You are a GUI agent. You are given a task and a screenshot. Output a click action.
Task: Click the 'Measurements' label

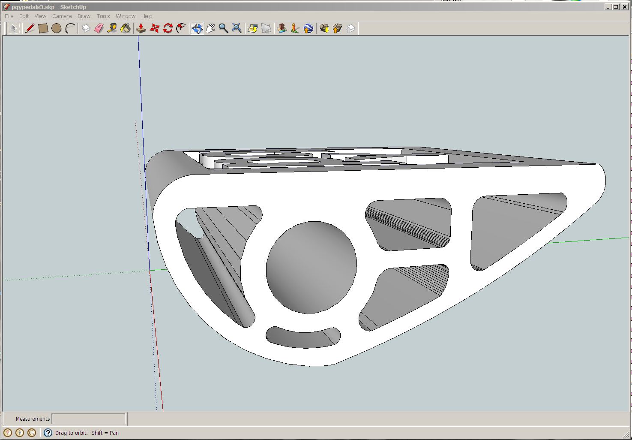[33, 419]
